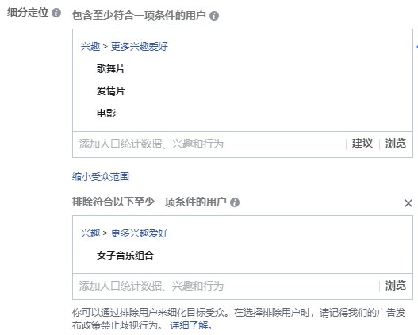Click 更多兴趣爱好 breadcrumb in exclude box
Screen dimensions: 418x335
(140, 233)
